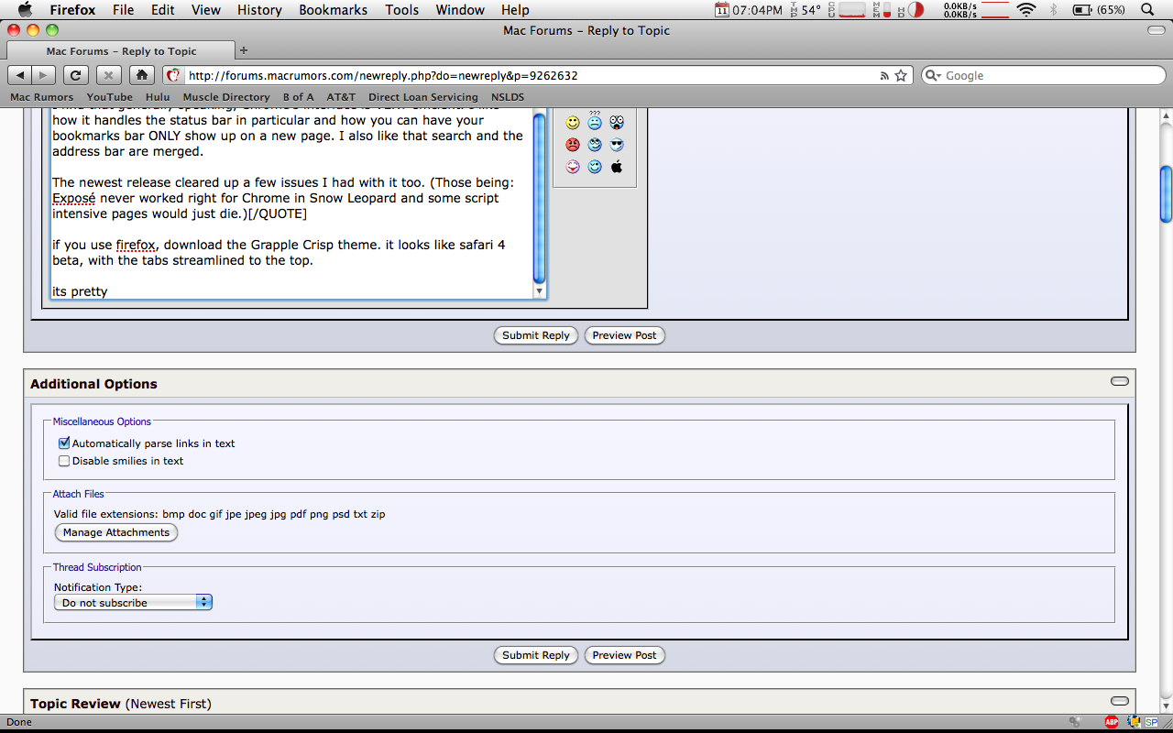Open the Direct Loan Servicing bookmark
This screenshot has height=733, width=1173.
click(423, 97)
